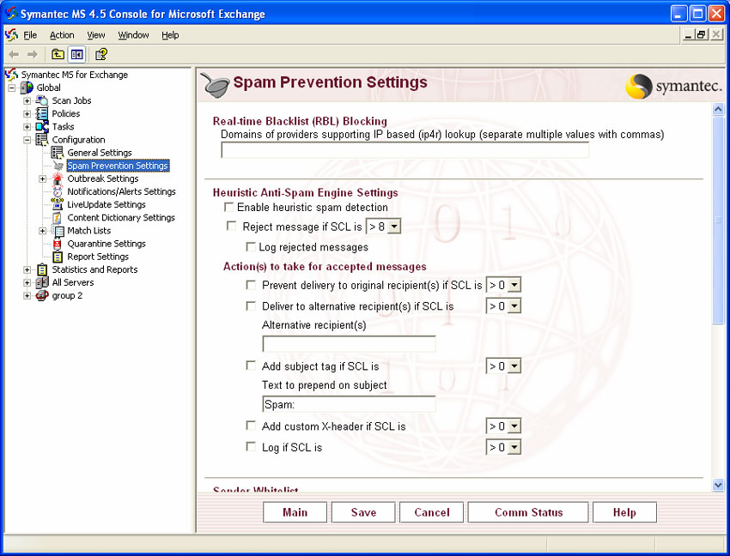Screen dimensions: 730x556
Task: Check Log if SCL is checkbox
Action: point(251,447)
